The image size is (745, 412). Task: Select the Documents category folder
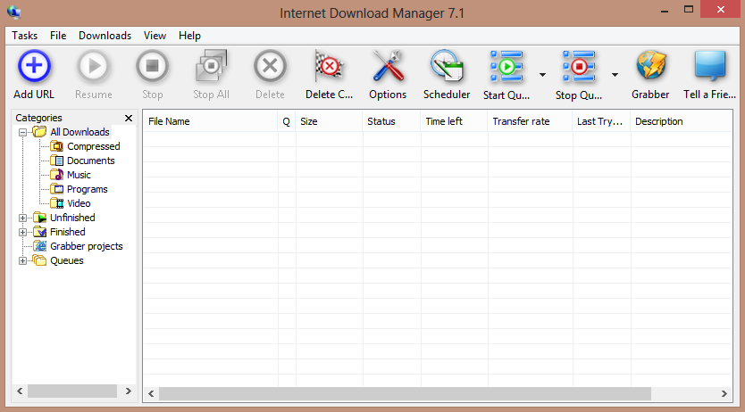(83, 161)
